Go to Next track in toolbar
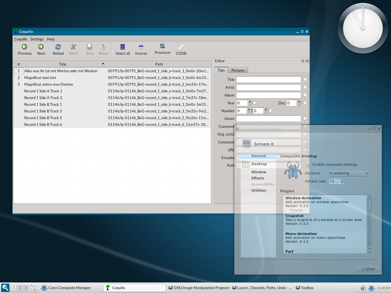Screen dimensions: 391x293 coord(41,49)
